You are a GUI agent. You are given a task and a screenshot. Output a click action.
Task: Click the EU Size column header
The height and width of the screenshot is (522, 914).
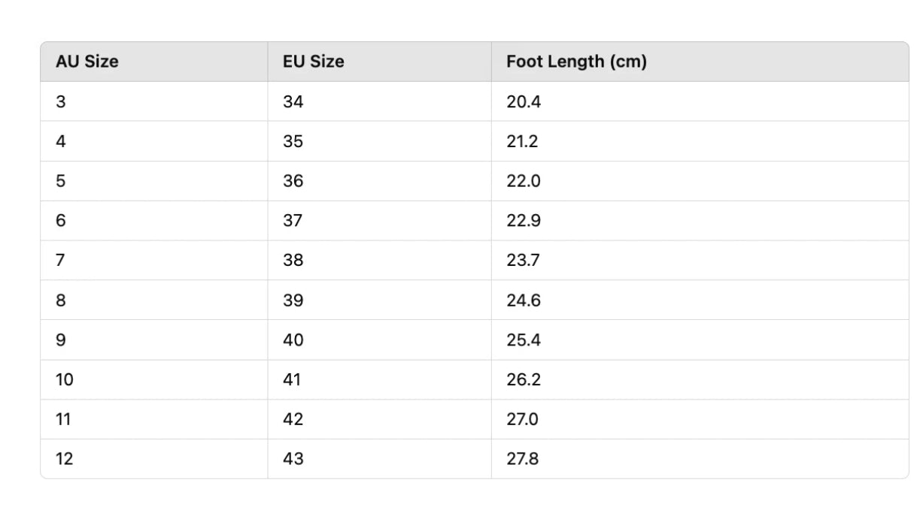tap(379, 62)
